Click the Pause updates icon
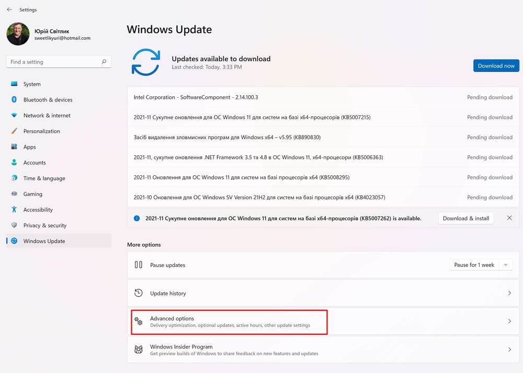 click(139, 265)
